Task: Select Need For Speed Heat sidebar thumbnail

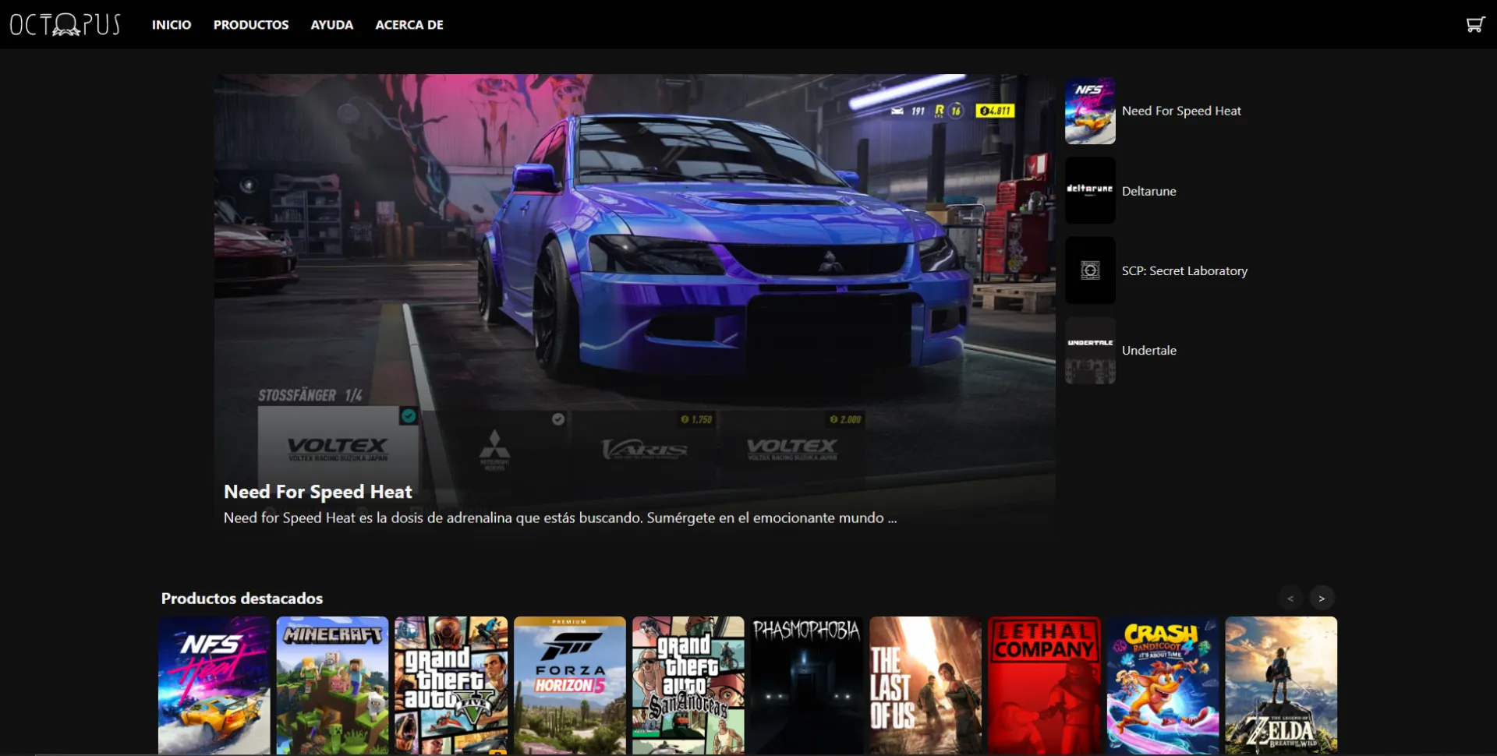Action: [1090, 111]
